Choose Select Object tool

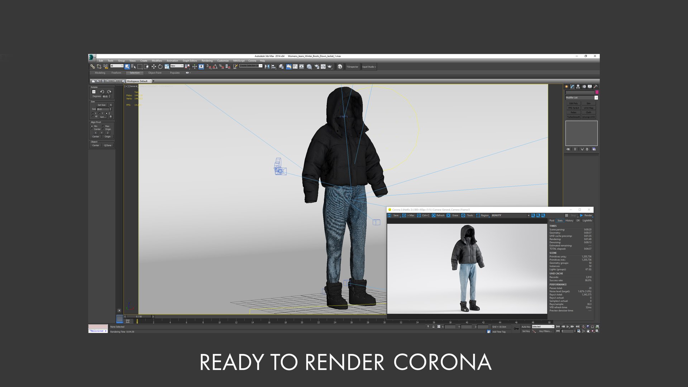(x=127, y=67)
